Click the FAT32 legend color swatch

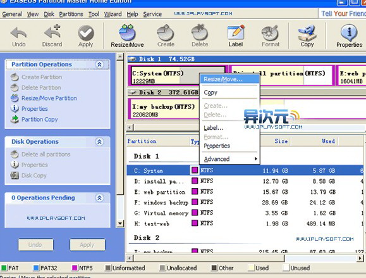[x=36, y=268]
